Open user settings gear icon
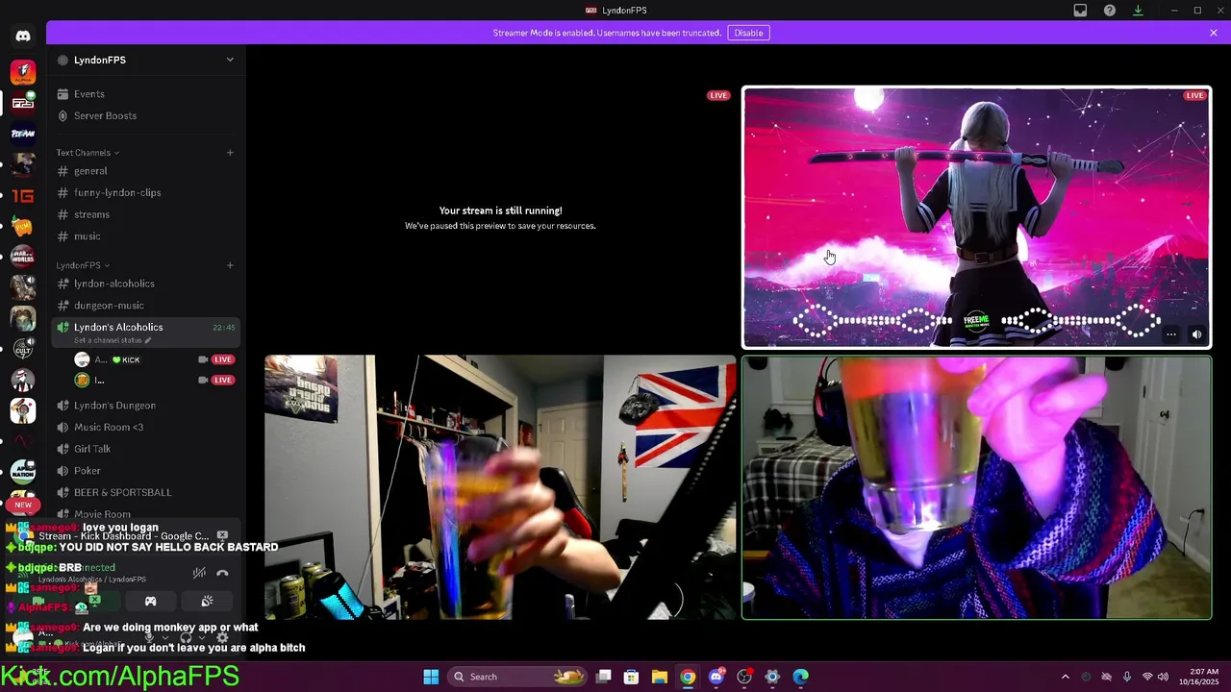The width and height of the screenshot is (1231, 692). (222, 637)
